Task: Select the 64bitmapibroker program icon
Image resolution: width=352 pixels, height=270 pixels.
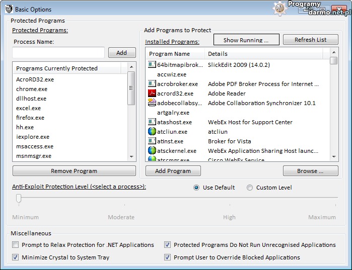Action: (x=152, y=65)
